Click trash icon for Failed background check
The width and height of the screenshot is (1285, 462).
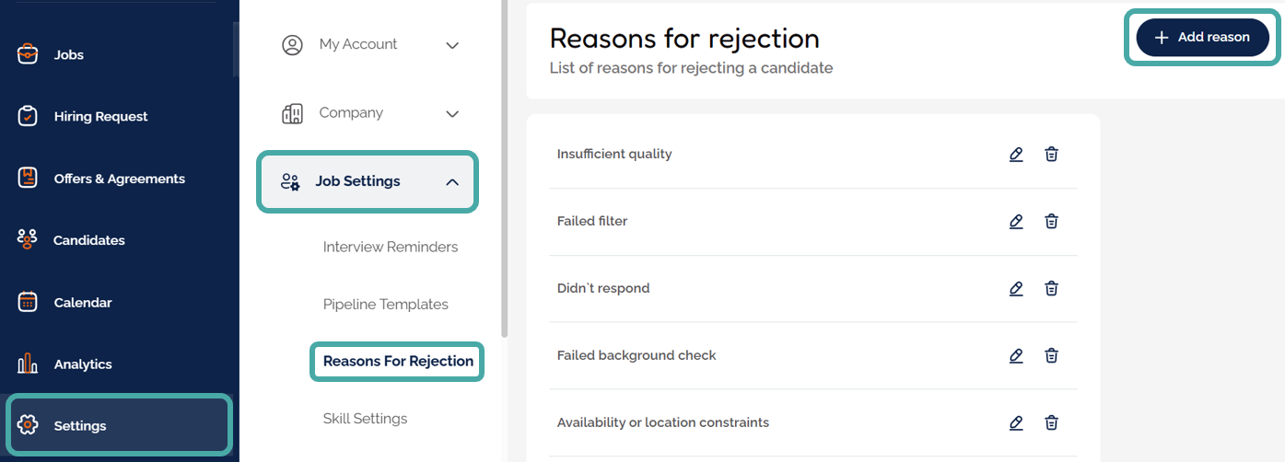coord(1051,356)
